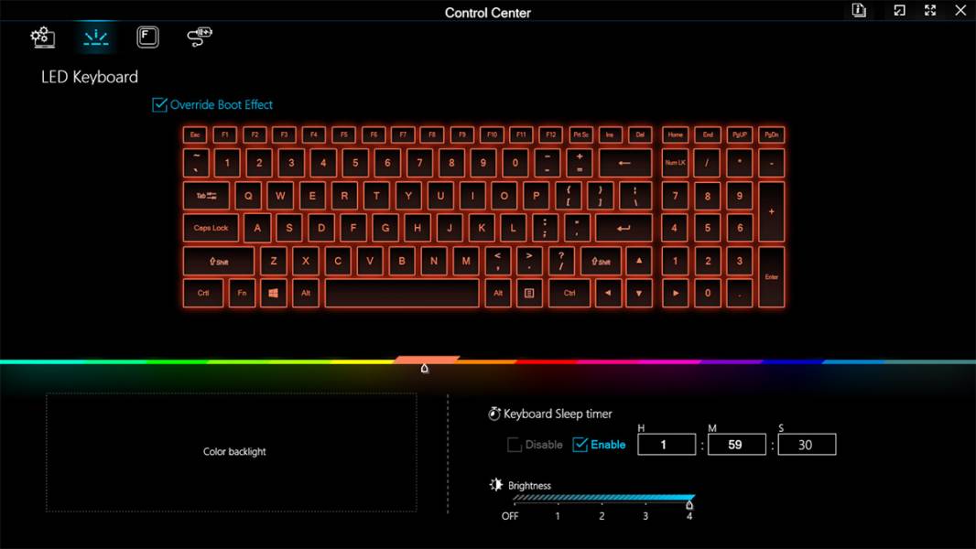Image resolution: width=976 pixels, height=549 pixels.
Task: Click the Keyboard Sleep timer clock icon
Action: [494, 414]
